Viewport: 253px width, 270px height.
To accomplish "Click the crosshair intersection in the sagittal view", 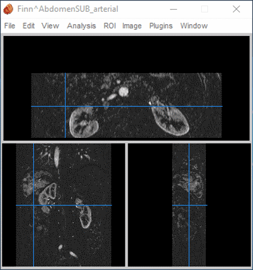I will click(x=189, y=205).
